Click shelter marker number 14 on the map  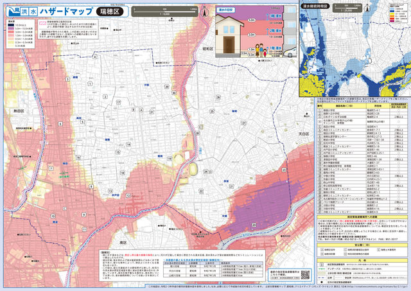[x=128, y=145]
